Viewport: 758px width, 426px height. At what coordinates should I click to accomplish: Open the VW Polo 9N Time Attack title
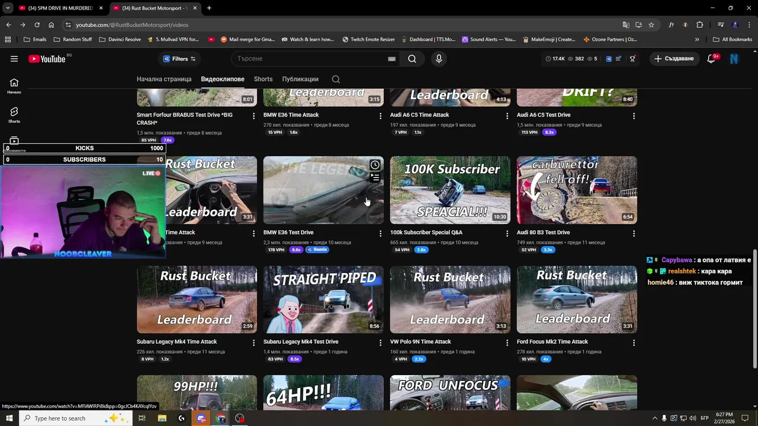[x=420, y=342]
